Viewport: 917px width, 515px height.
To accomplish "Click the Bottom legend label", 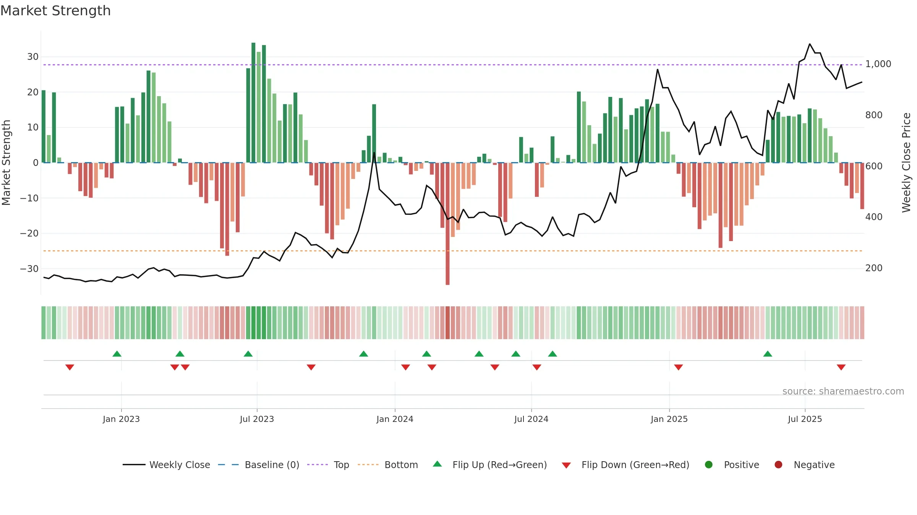I will tap(401, 465).
